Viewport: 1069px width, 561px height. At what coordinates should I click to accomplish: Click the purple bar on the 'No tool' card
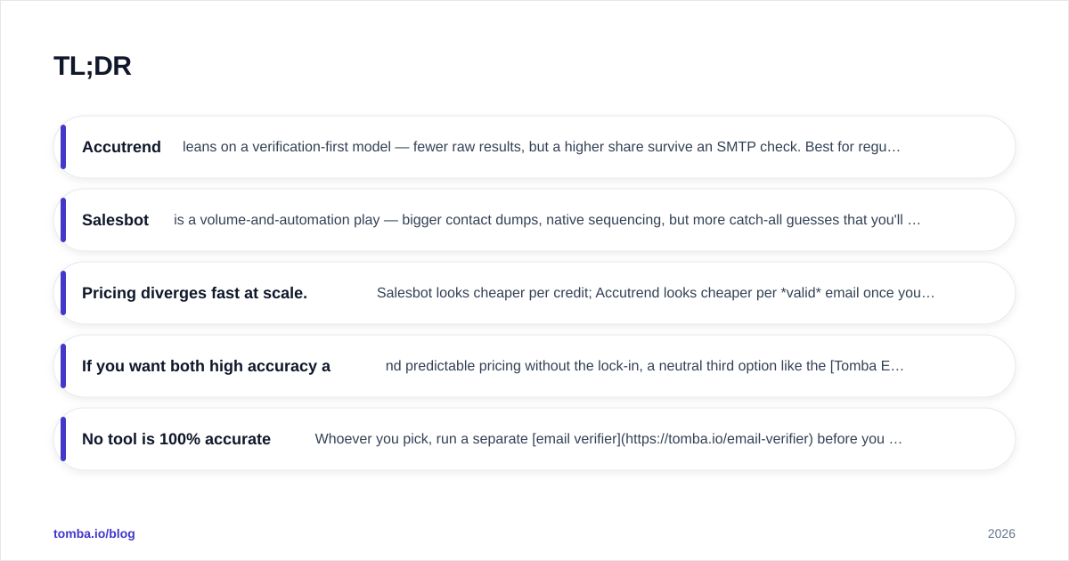[63, 439]
